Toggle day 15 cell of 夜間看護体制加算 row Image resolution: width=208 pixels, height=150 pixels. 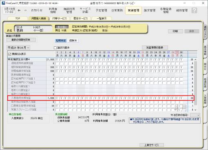117,71
